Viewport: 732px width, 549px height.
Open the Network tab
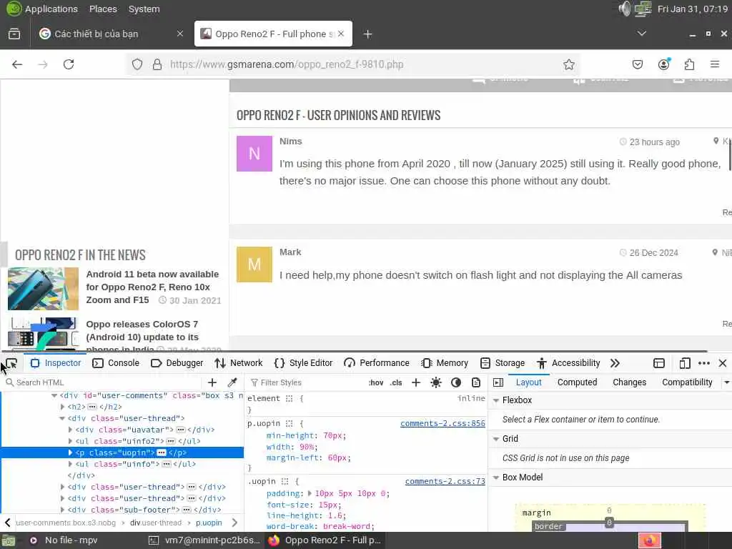(239, 363)
